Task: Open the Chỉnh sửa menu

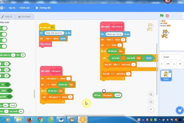Action: click(24, 8)
